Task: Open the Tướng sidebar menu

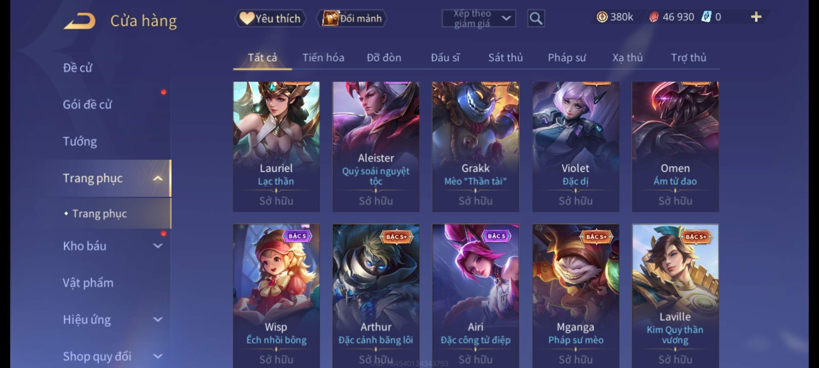Action: tap(80, 141)
